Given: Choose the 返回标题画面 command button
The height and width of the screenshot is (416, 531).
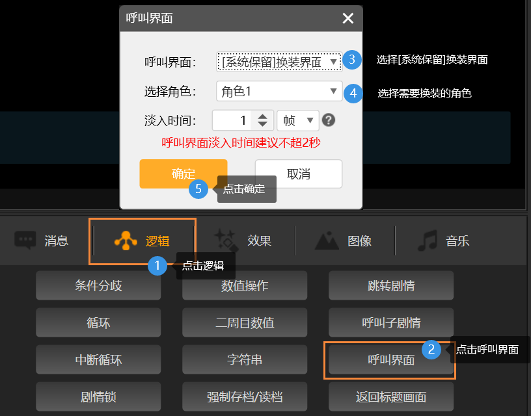Looking at the screenshot, I should click(391, 396).
